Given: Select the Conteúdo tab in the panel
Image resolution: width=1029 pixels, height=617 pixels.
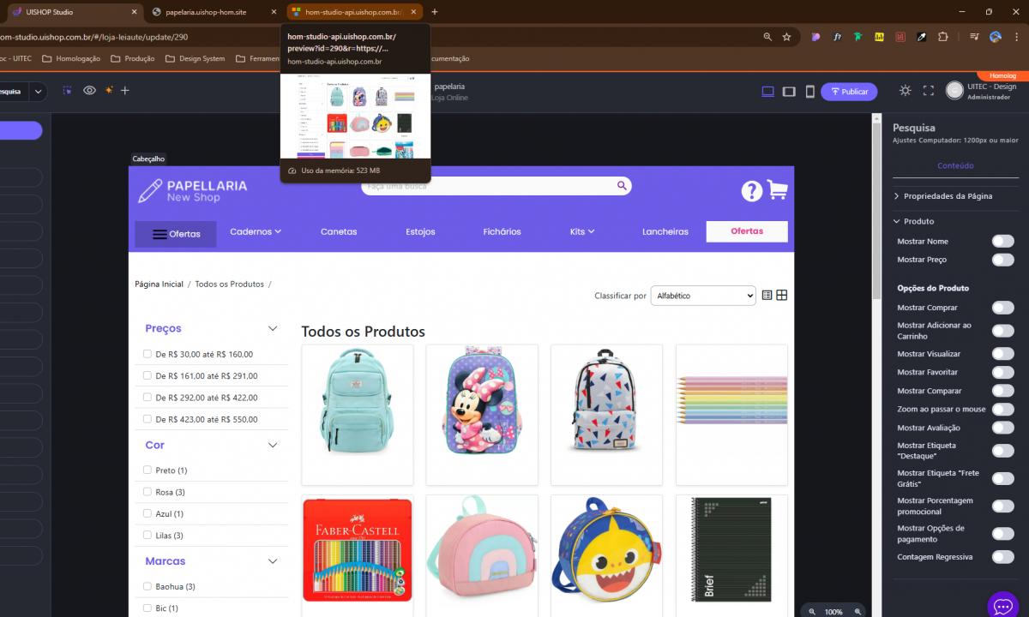Looking at the screenshot, I should point(955,165).
